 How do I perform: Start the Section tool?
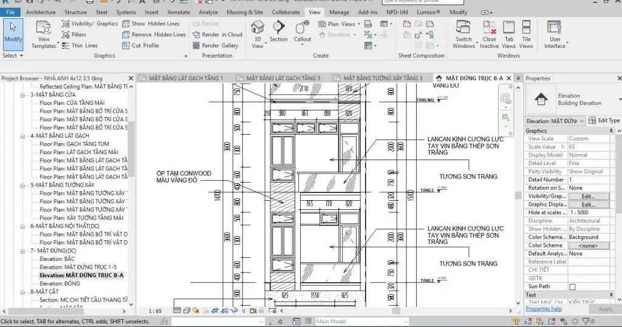click(278, 32)
